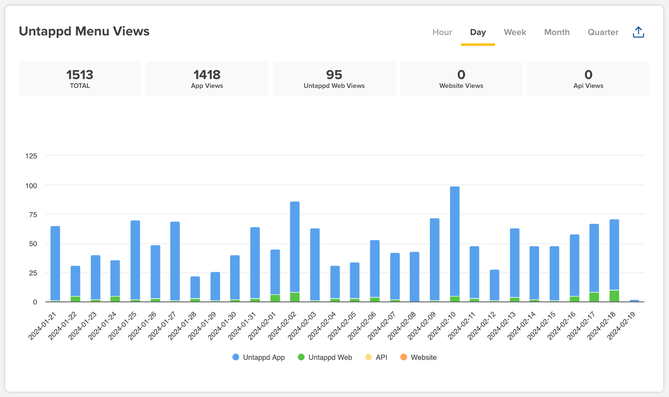Viewport: 669px width, 397px height.
Task: Toggle Untappd App series in legend
Action: (x=263, y=357)
